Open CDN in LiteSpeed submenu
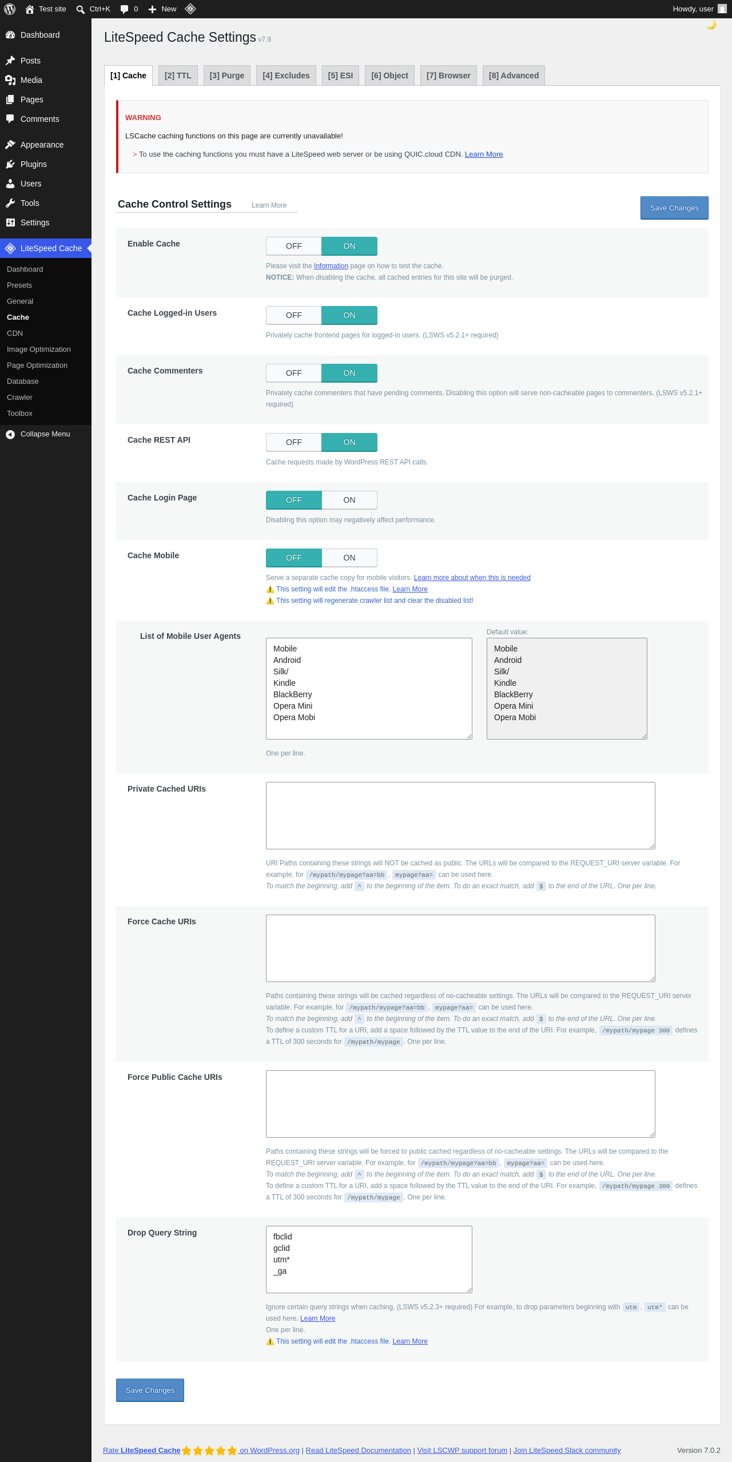732x1462 pixels. pos(15,333)
